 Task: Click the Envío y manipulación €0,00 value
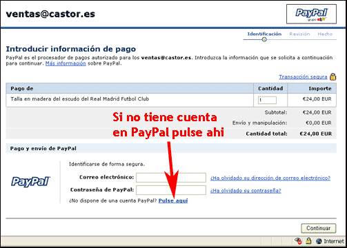pyautogui.click(x=319, y=123)
